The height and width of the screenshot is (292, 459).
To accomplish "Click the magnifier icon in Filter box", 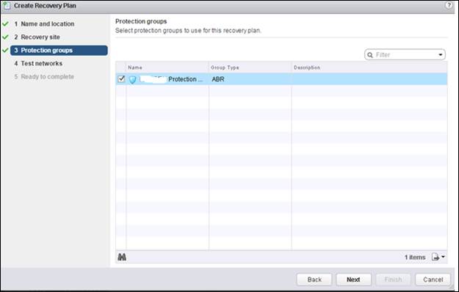I will pos(370,55).
